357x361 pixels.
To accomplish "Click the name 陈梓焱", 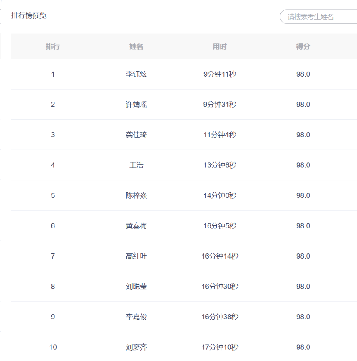I will click(136, 195).
